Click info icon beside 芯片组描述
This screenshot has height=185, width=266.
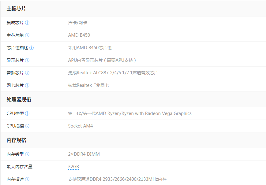(x=32, y=48)
